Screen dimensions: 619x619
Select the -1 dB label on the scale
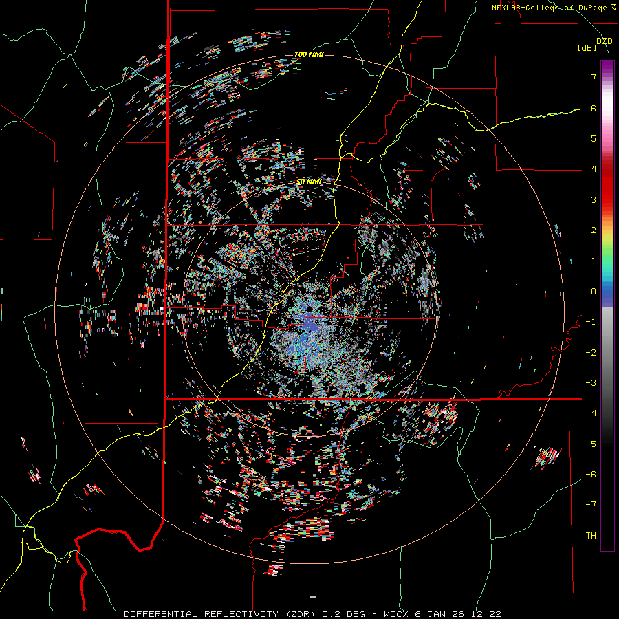click(x=591, y=322)
